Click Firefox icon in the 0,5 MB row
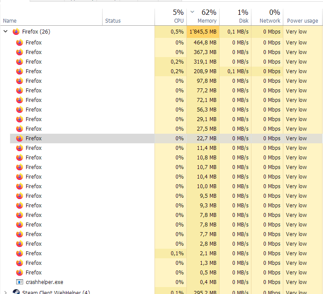The height and width of the screenshot is (294, 323). pyautogui.click(x=20, y=272)
